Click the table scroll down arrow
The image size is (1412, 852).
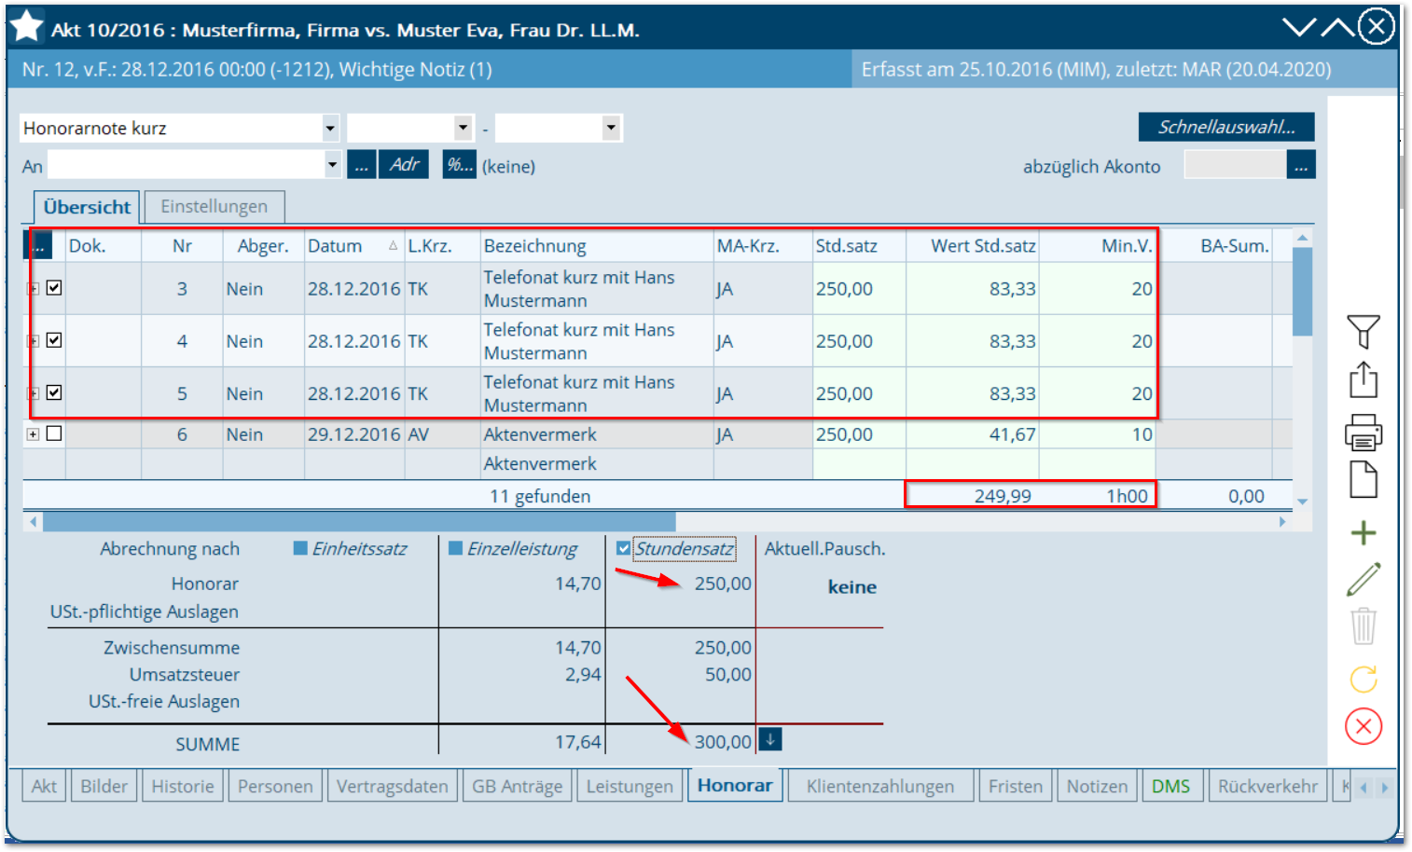tap(1302, 502)
